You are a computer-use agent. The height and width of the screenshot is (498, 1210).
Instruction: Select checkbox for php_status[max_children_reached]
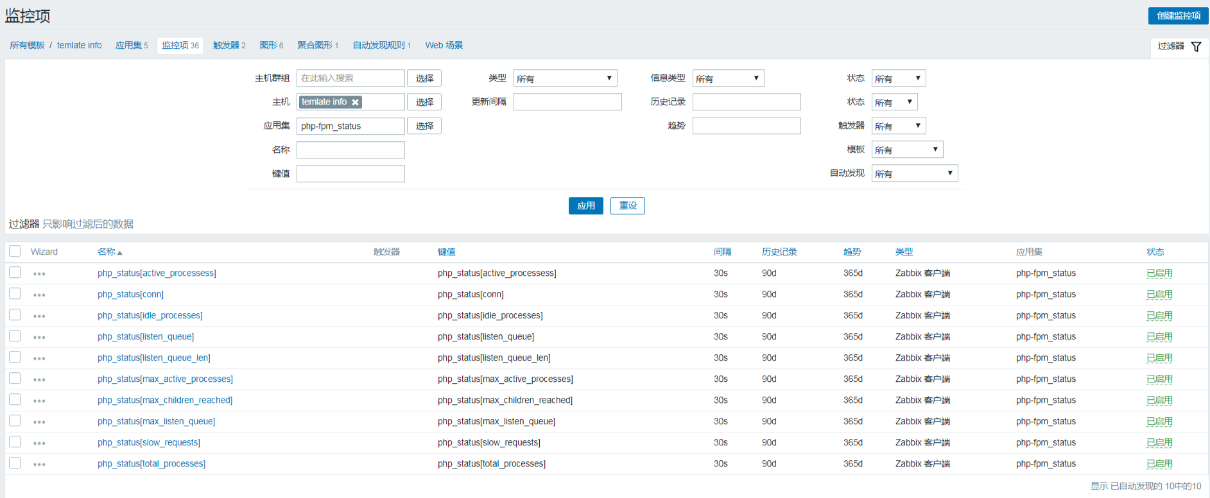tap(15, 400)
